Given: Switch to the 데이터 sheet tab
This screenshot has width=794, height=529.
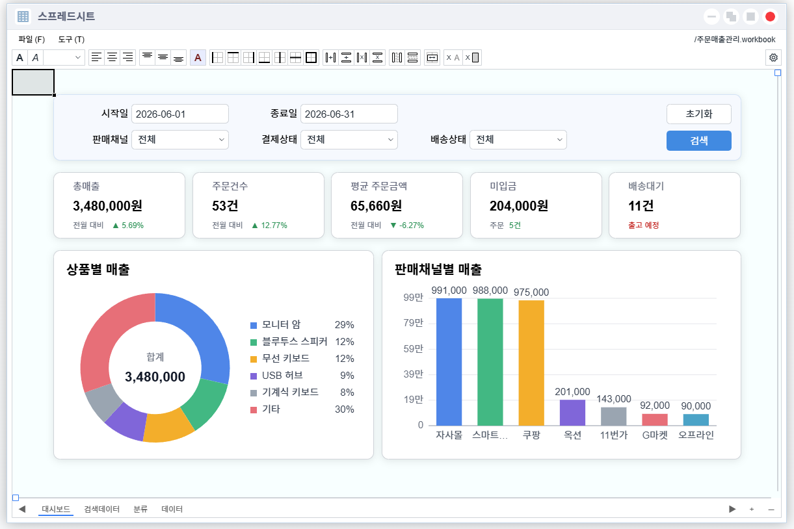Looking at the screenshot, I should coord(172,510).
